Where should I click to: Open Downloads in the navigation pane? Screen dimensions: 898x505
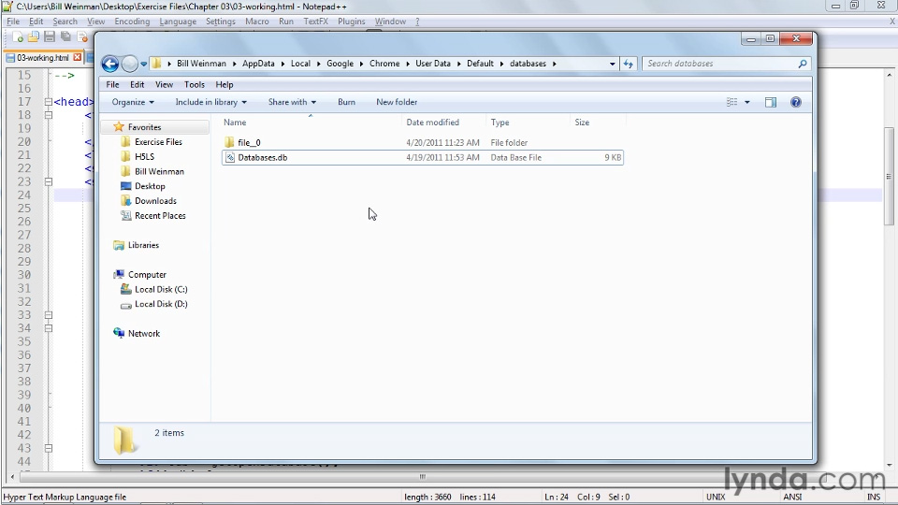point(155,201)
